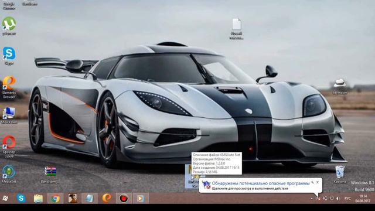Select the Bandicam archive file on desktop
Image resolution: width=375 pixels, height=211 pixels.
(50, 175)
